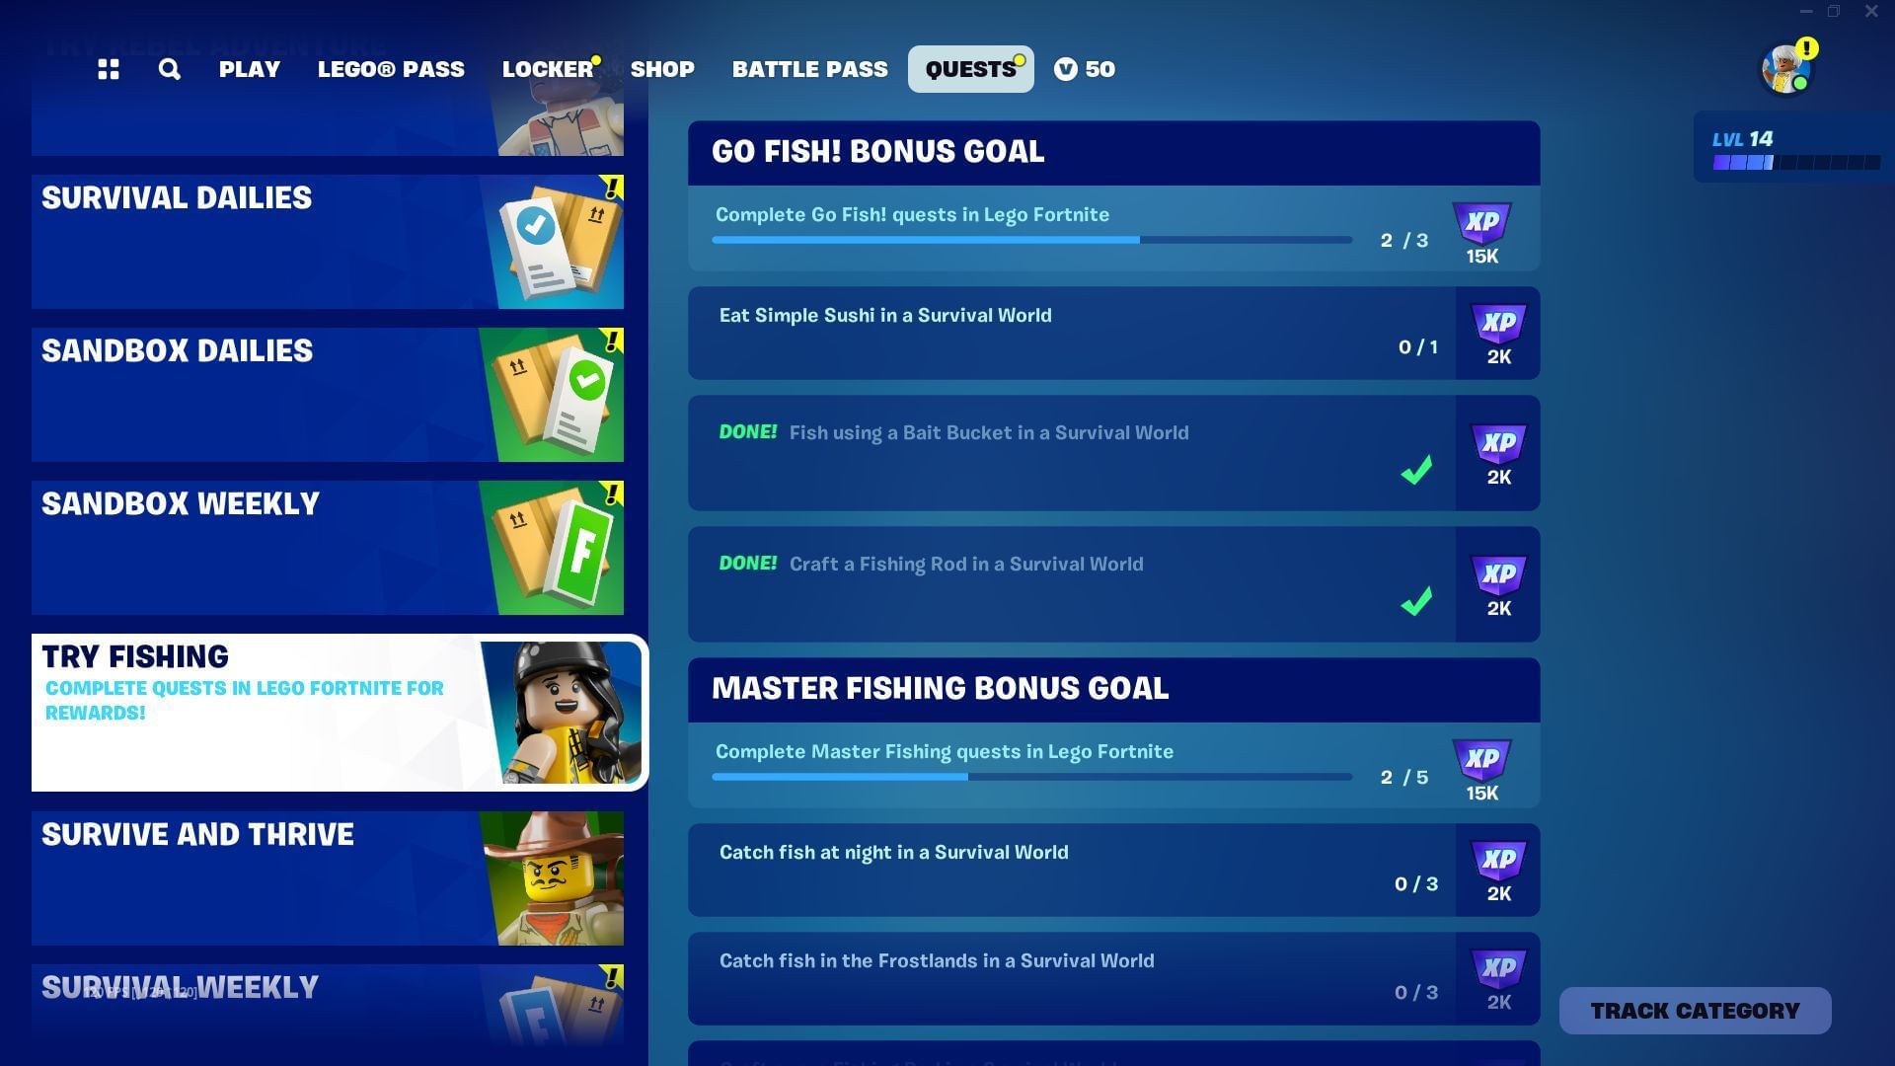Click the V-Bucks coin icon
This screenshot has width=1895, height=1066.
(1066, 69)
